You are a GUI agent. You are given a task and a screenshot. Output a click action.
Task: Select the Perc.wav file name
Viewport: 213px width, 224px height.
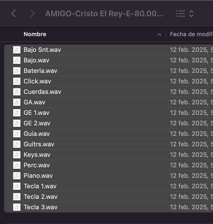[x=36, y=165]
